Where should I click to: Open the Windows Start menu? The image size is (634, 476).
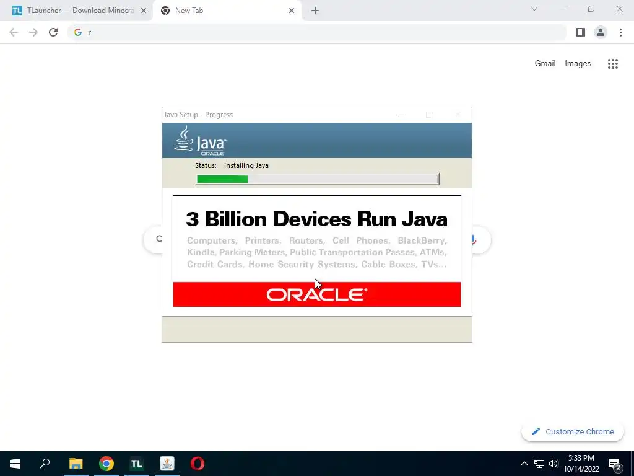click(15, 464)
